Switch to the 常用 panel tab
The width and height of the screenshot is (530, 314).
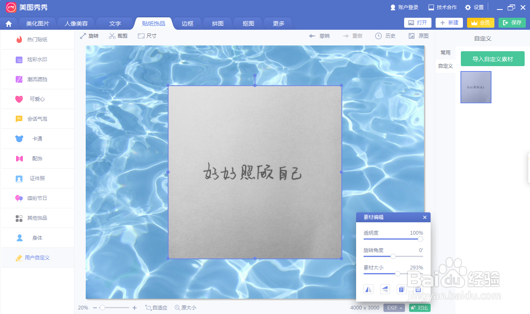click(446, 52)
